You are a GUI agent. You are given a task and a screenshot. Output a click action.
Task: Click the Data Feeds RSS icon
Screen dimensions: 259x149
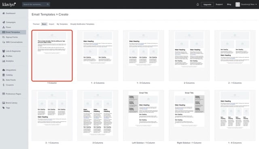coord(4,80)
